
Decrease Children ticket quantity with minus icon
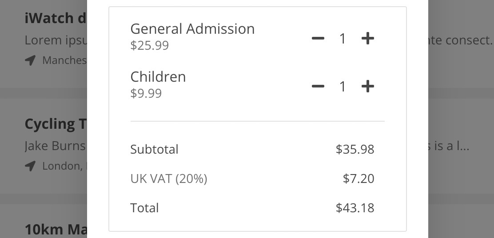pos(318,86)
